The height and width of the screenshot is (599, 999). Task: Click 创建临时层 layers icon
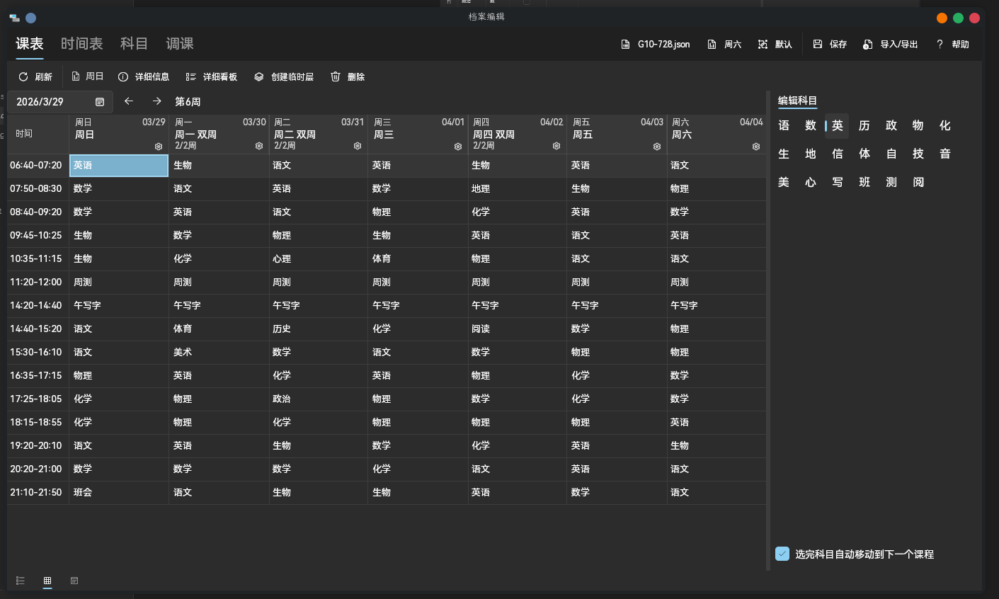click(259, 76)
